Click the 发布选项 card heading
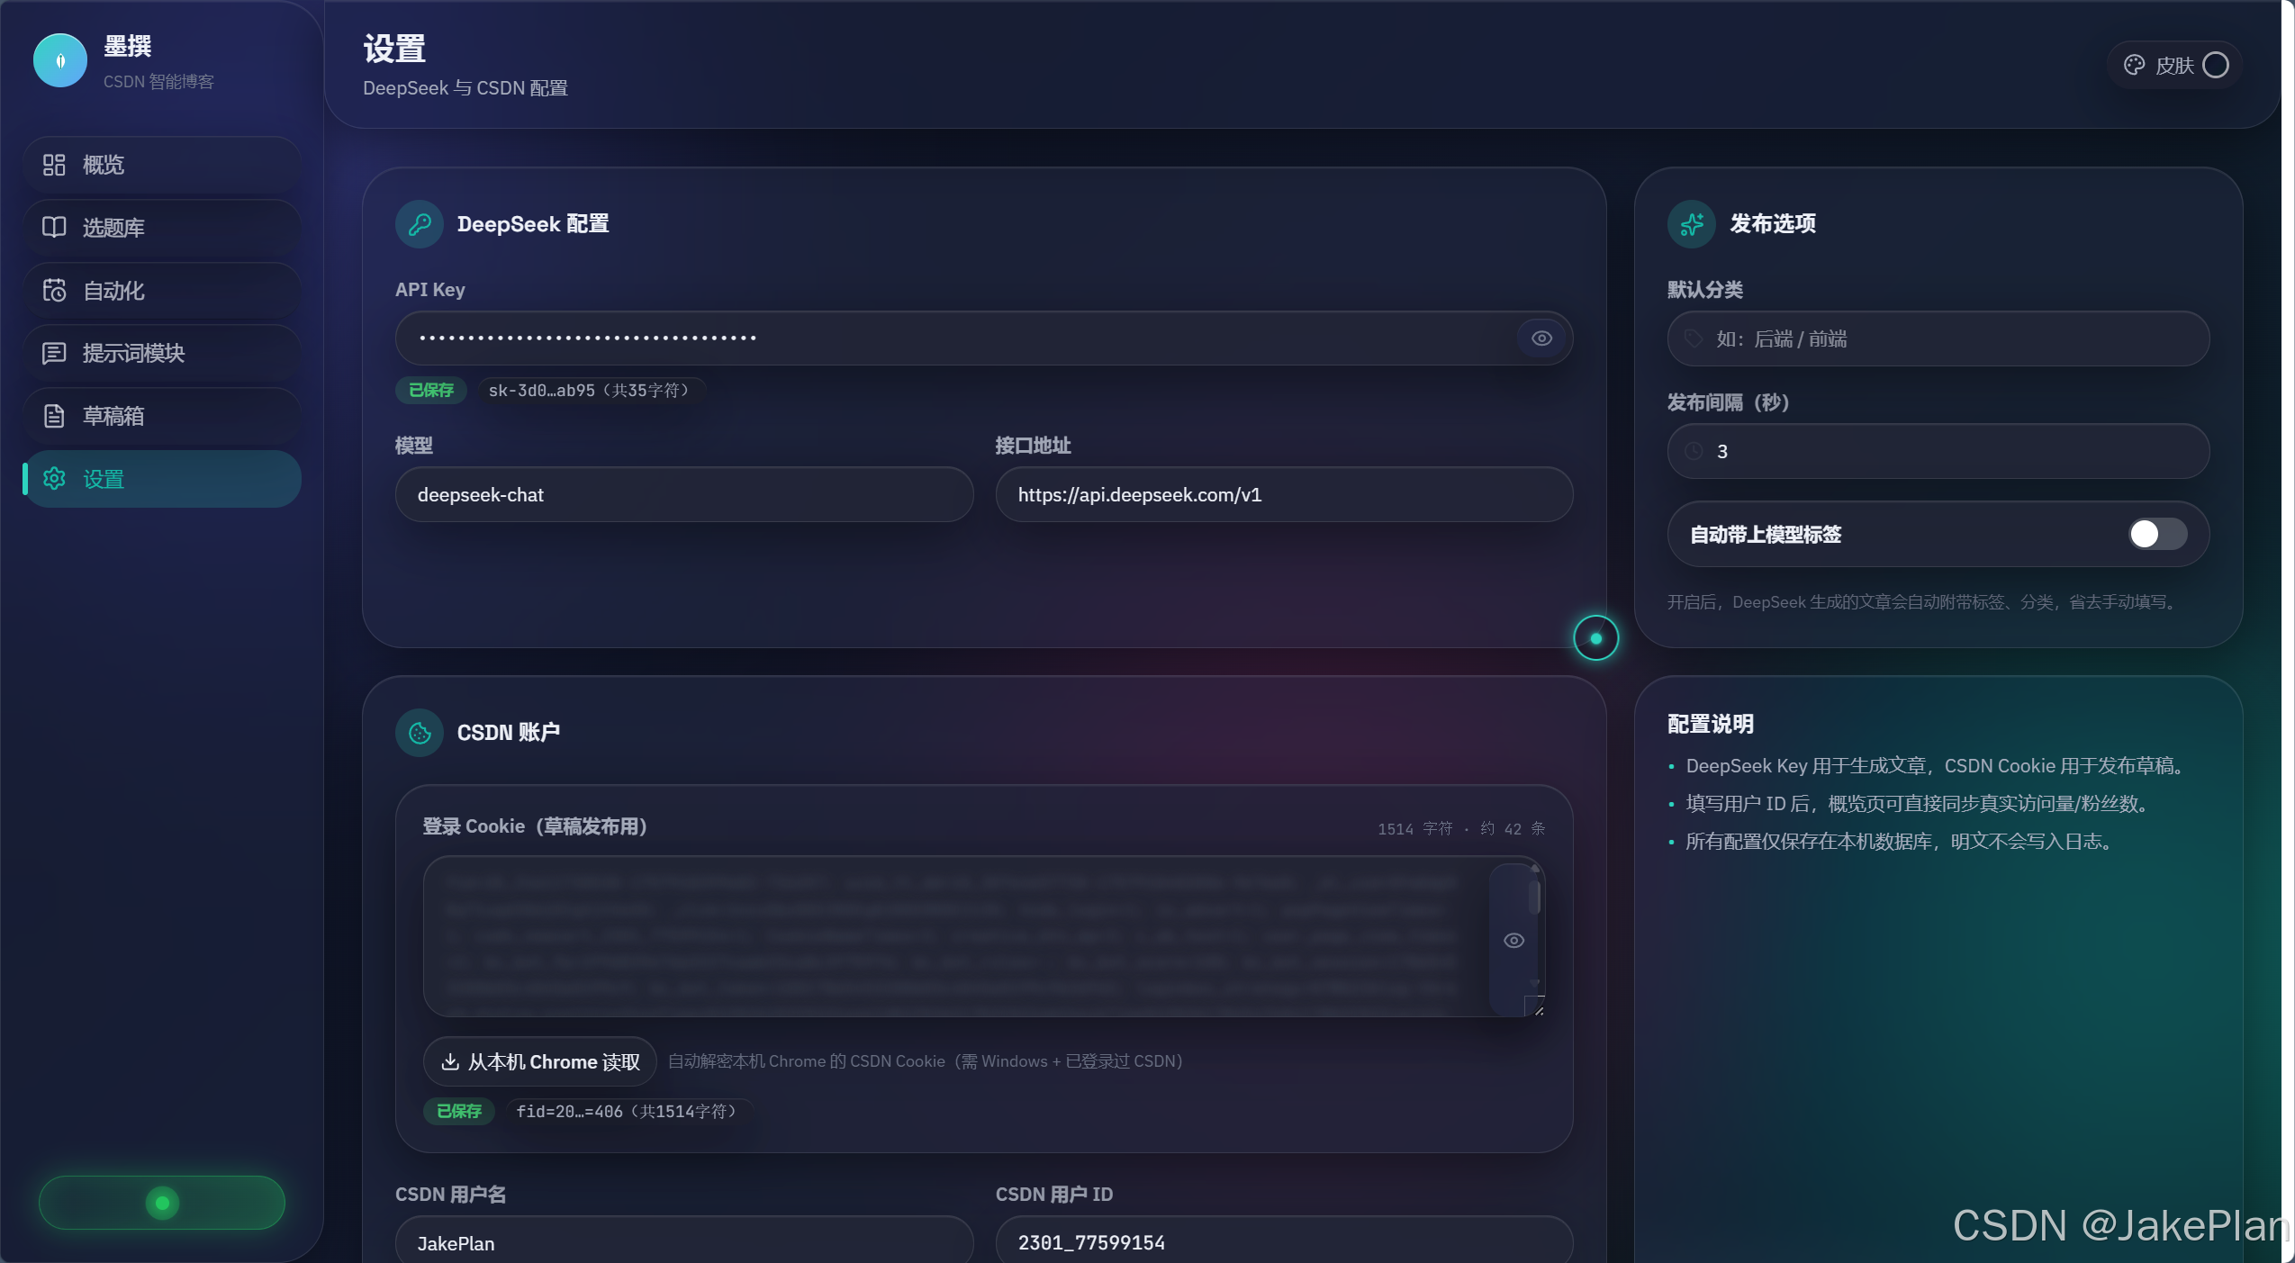The width and height of the screenshot is (2295, 1263). [x=1773, y=224]
